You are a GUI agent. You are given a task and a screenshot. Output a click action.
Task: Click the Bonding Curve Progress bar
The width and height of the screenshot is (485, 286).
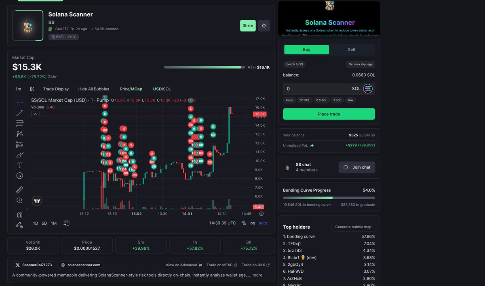pos(329,198)
